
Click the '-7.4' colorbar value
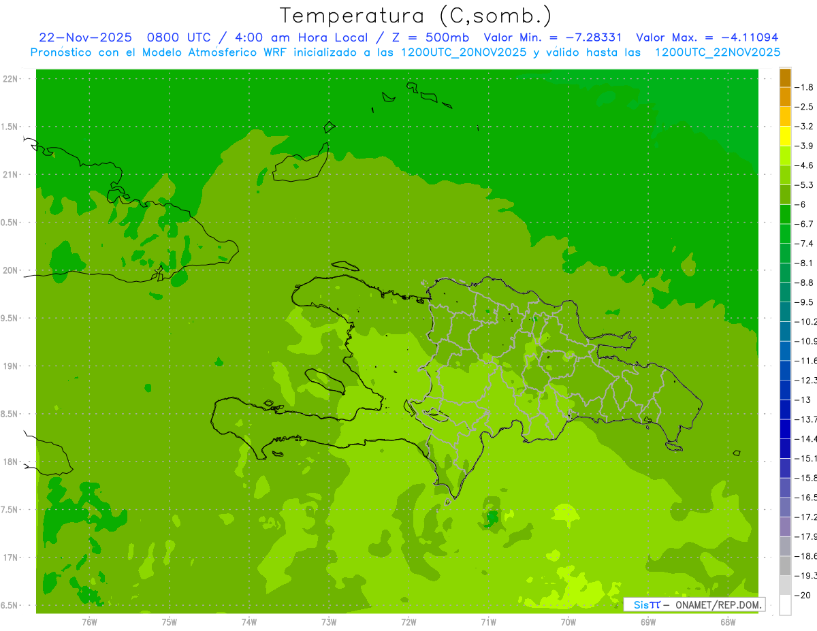[804, 243]
